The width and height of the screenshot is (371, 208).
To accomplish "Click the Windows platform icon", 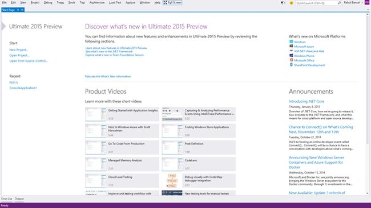I will pos(291,41).
